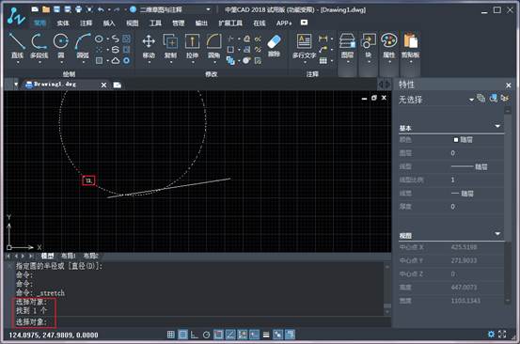The height and width of the screenshot is (344, 520).
Task: Select the Stretch (拉伸) tool
Action: click(193, 46)
